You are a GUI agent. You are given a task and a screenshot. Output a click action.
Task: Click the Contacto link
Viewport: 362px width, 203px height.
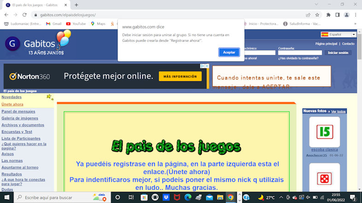click(x=348, y=44)
